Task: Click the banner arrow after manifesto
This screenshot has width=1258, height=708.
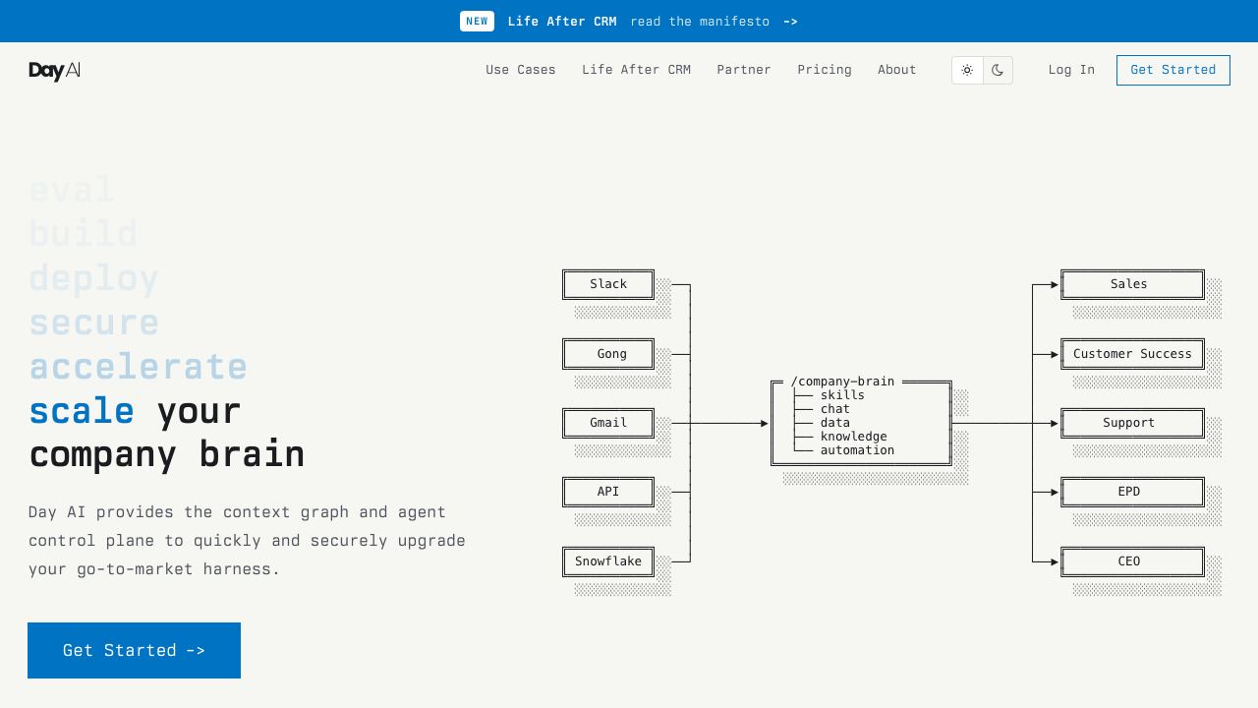Action: 790,22
